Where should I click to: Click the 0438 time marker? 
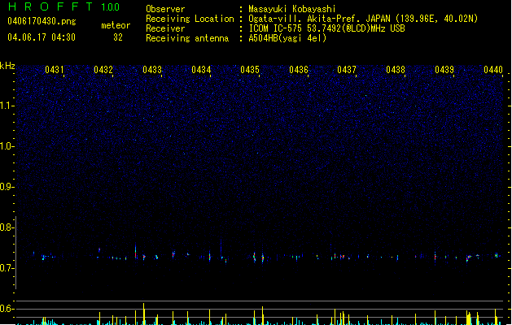[x=396, y=70]
